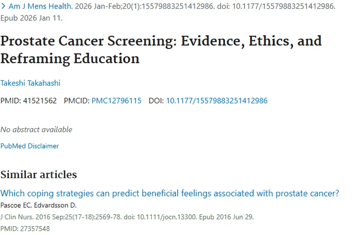The width and height of the screenshot is (352, 235).
Task: Open the similar article about coping strategies
Action: tap(169, 194)
